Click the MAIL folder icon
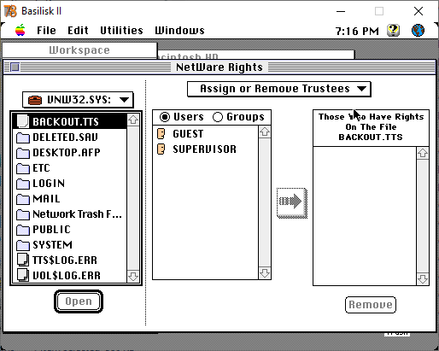 (x=23, y=199)
